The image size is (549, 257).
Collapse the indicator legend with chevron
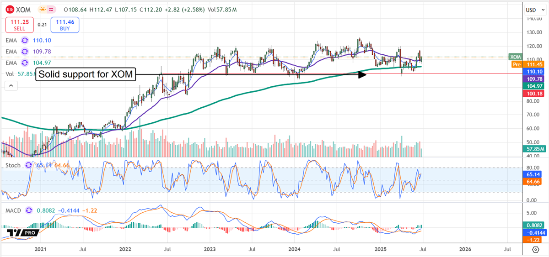[x=11, y=85]
